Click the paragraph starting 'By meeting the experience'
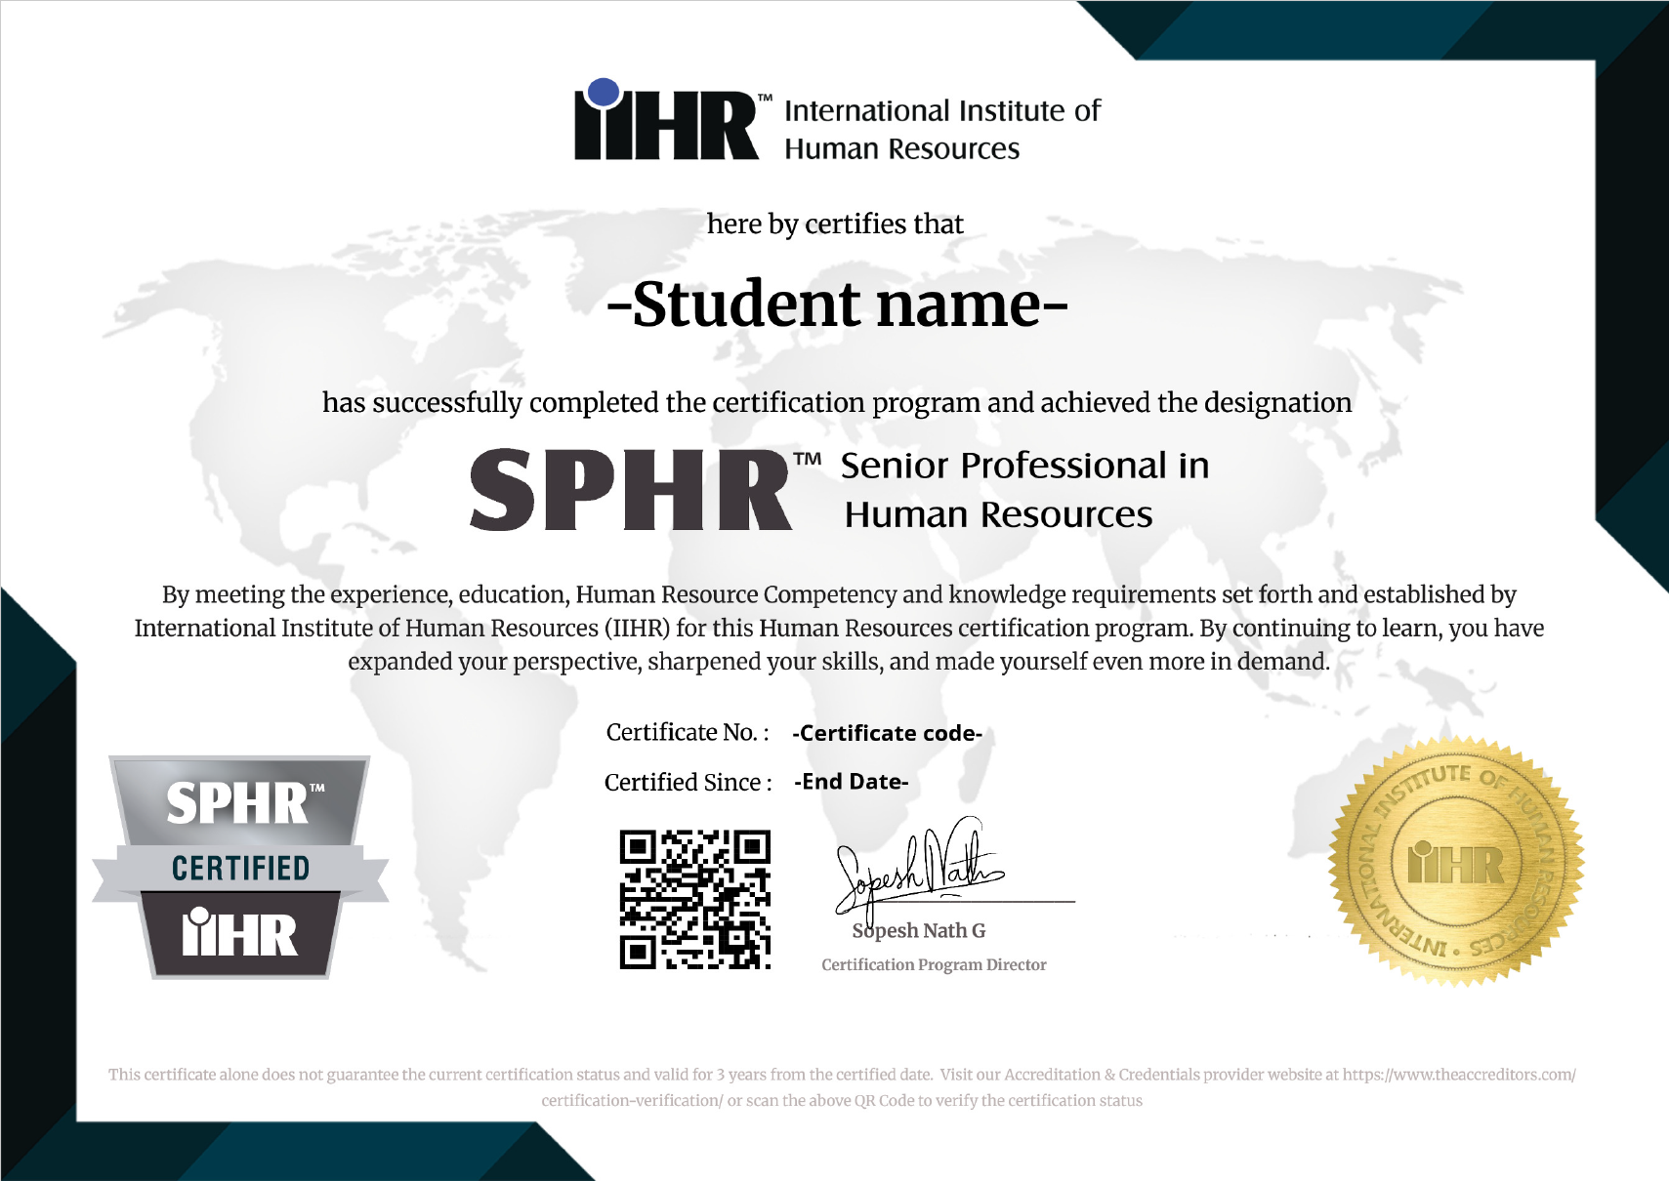 839,628
